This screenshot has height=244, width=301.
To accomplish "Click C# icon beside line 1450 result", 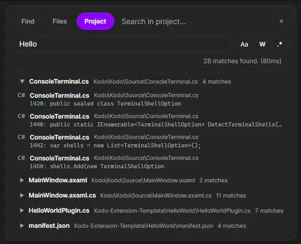I will click(21, 158).
